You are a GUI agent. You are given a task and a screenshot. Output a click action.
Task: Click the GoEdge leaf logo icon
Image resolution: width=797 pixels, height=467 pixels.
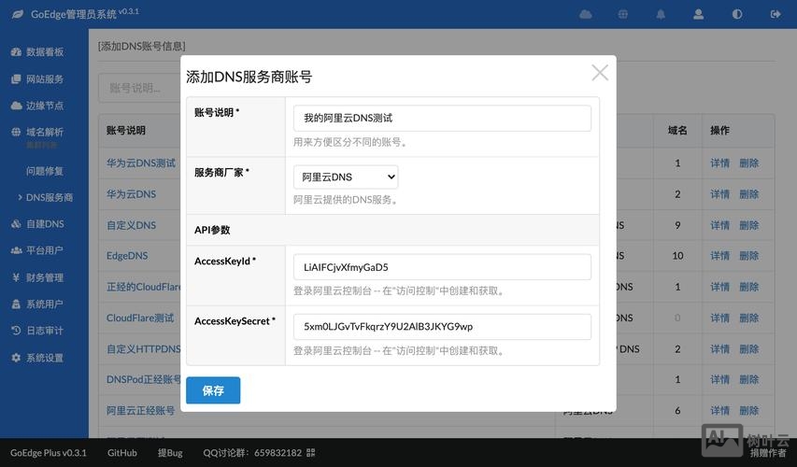click(x=17, y=14)
